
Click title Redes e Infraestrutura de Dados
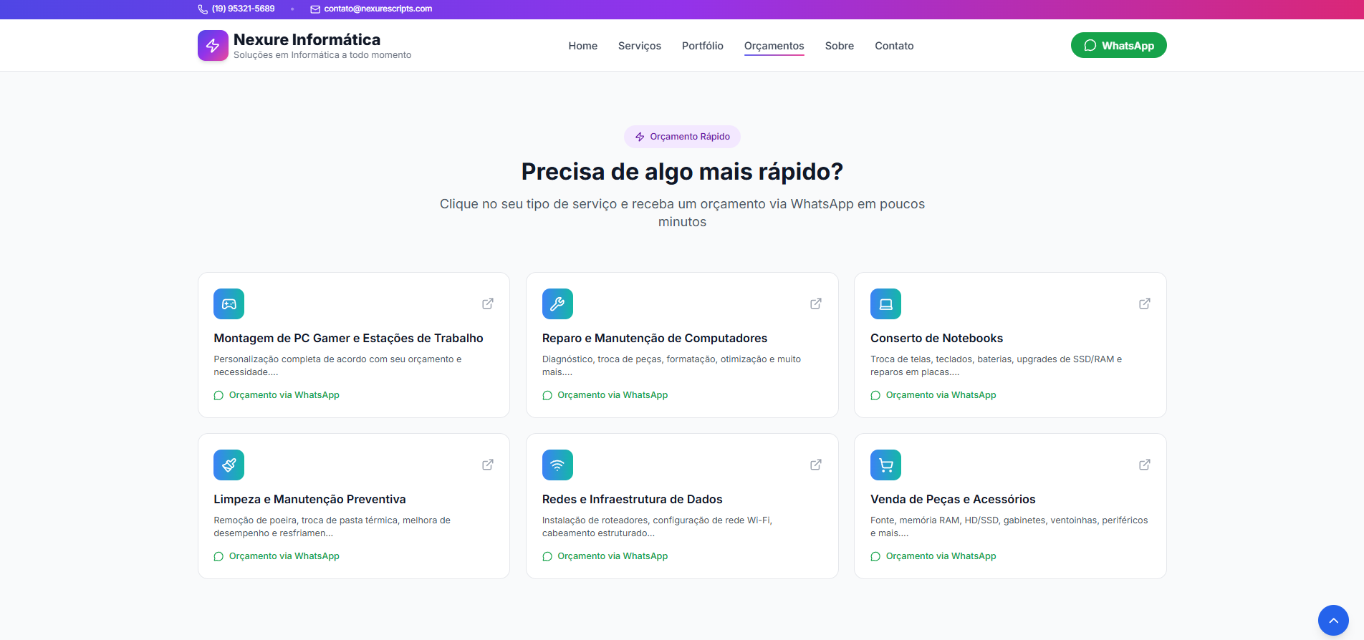coord(632,500)
